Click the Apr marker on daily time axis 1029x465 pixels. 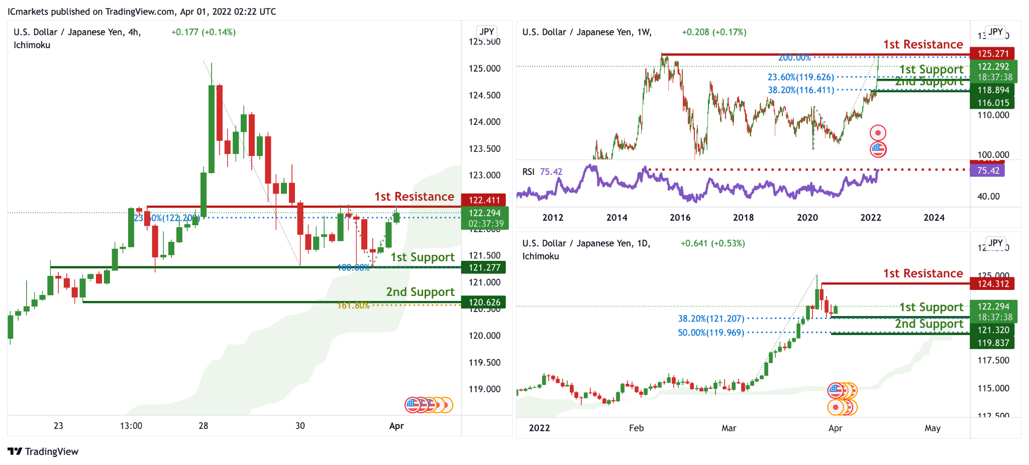coord(835,428)
